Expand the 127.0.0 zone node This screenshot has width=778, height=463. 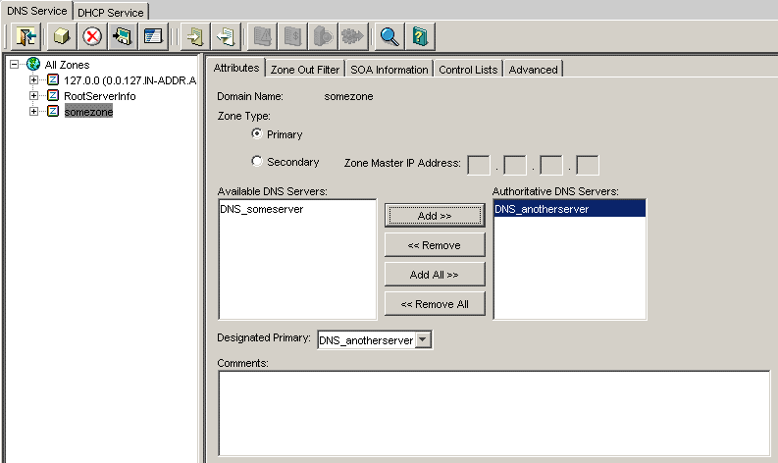pos(33,79)
